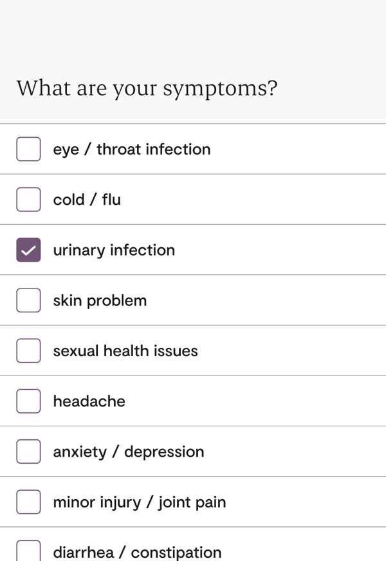Check the cold / flu box
Screen dimensions: 386x561
point(28,199)
